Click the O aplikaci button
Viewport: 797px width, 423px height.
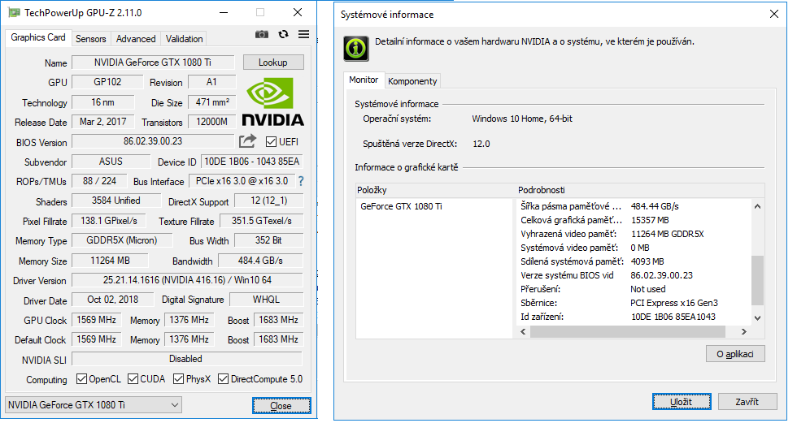coord(735,354)
